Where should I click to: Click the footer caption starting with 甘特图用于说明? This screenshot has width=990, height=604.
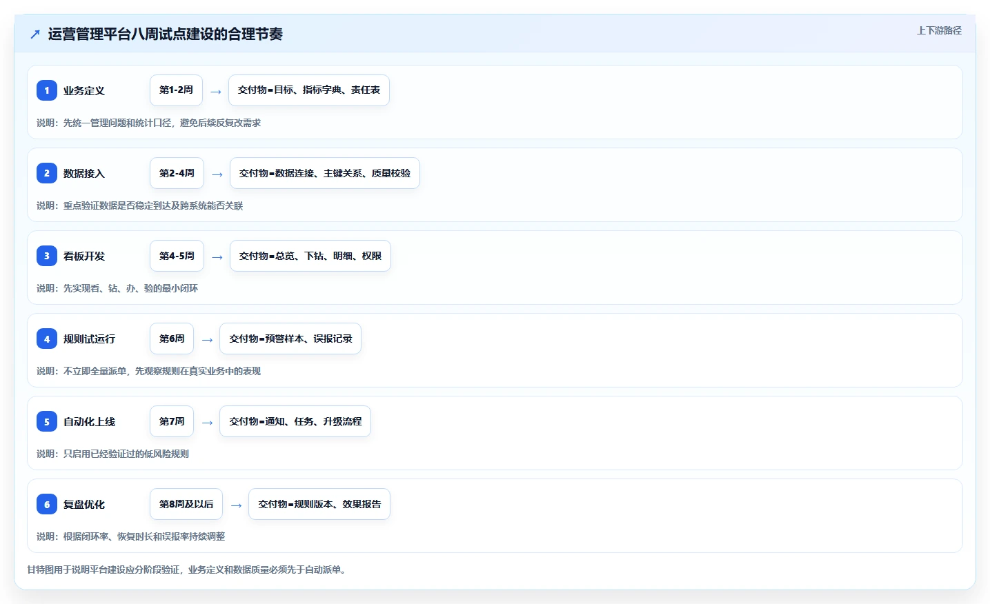(187, 570)
